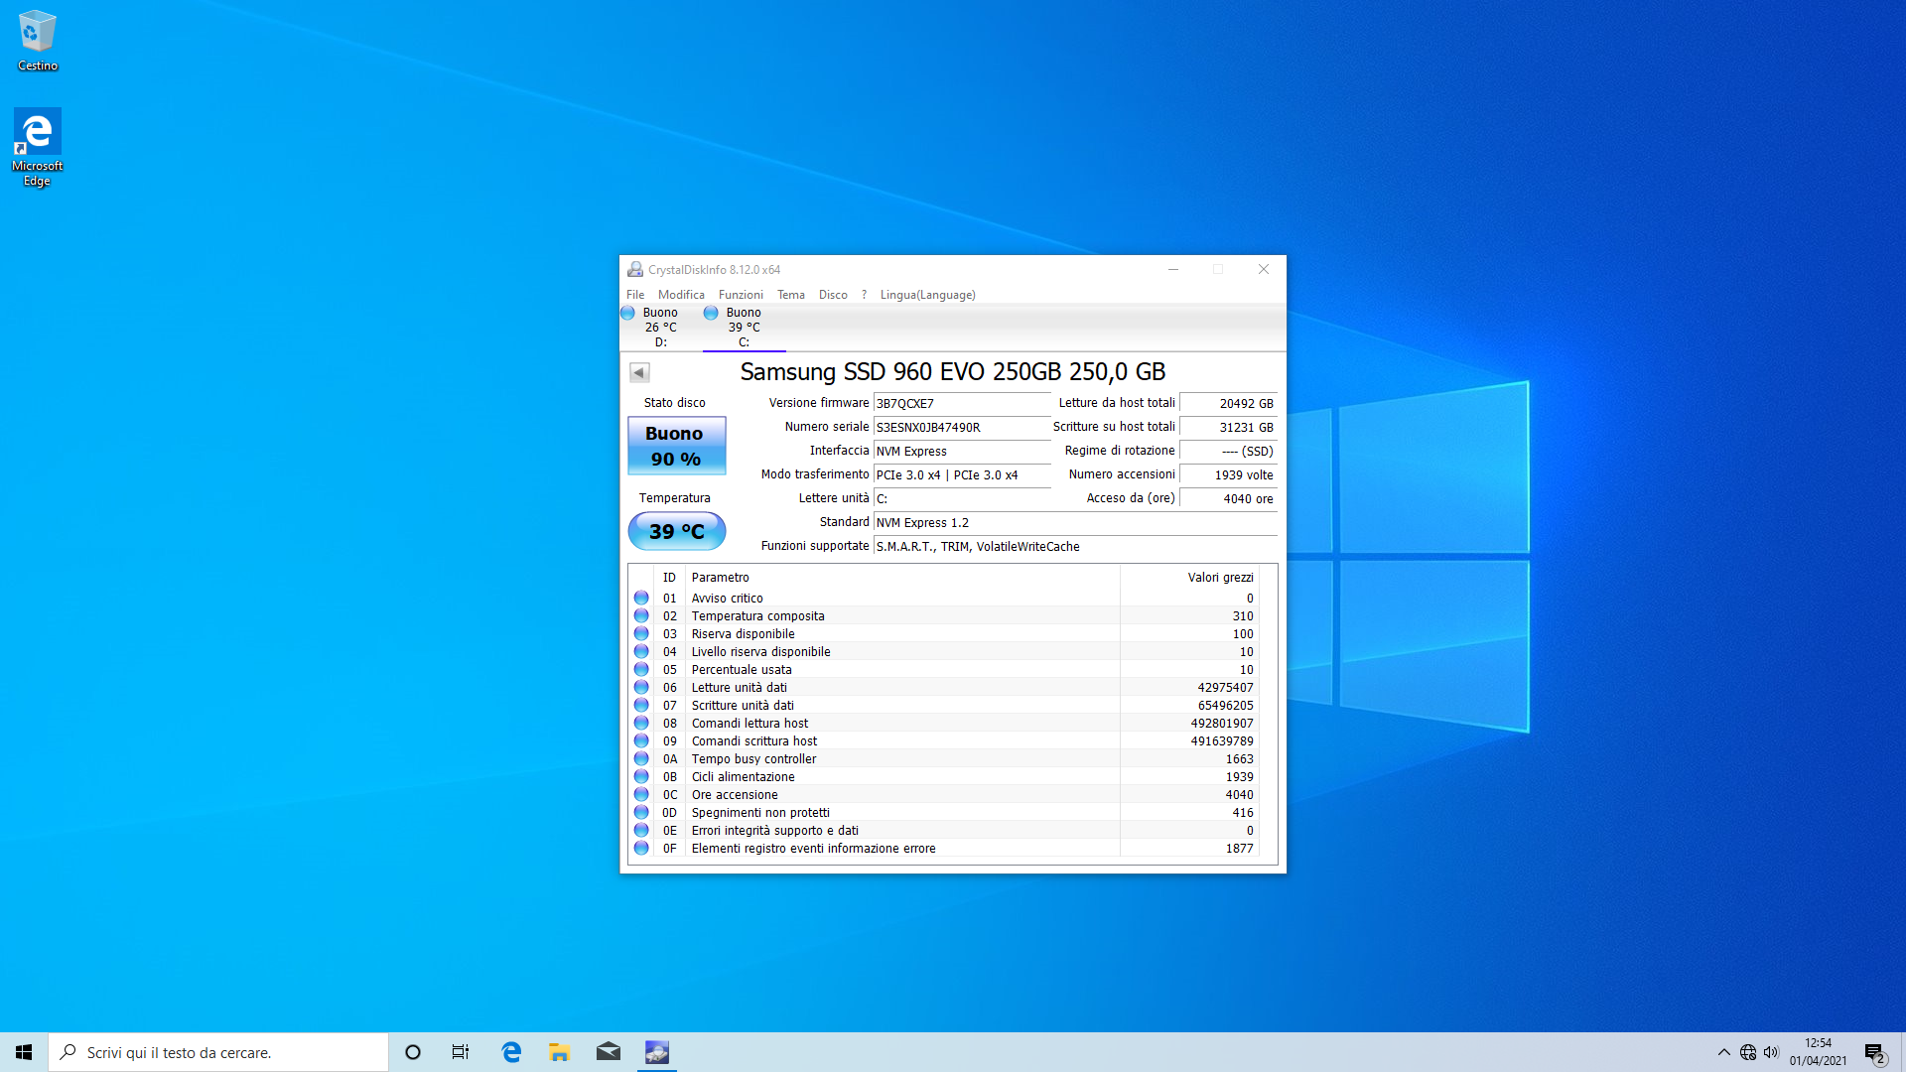
Task: Click status orb for Comandi scrittura host
Action: pos(641,741)
